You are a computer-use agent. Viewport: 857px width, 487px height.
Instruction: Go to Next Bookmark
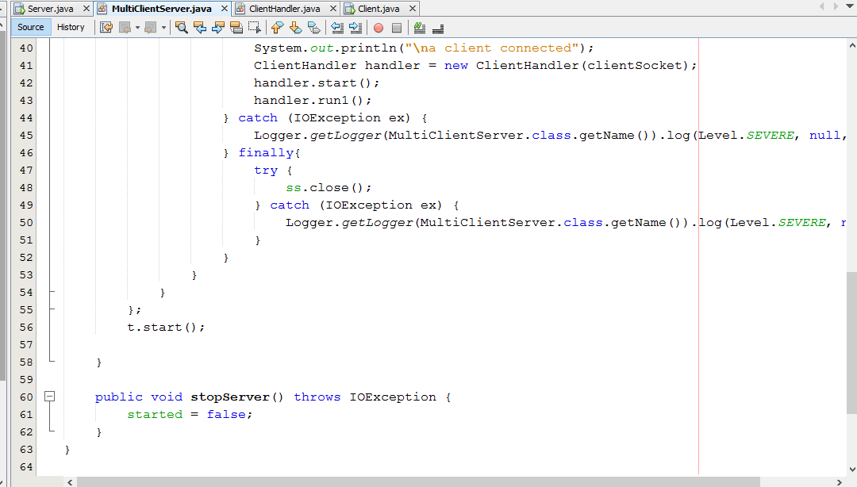295,28
